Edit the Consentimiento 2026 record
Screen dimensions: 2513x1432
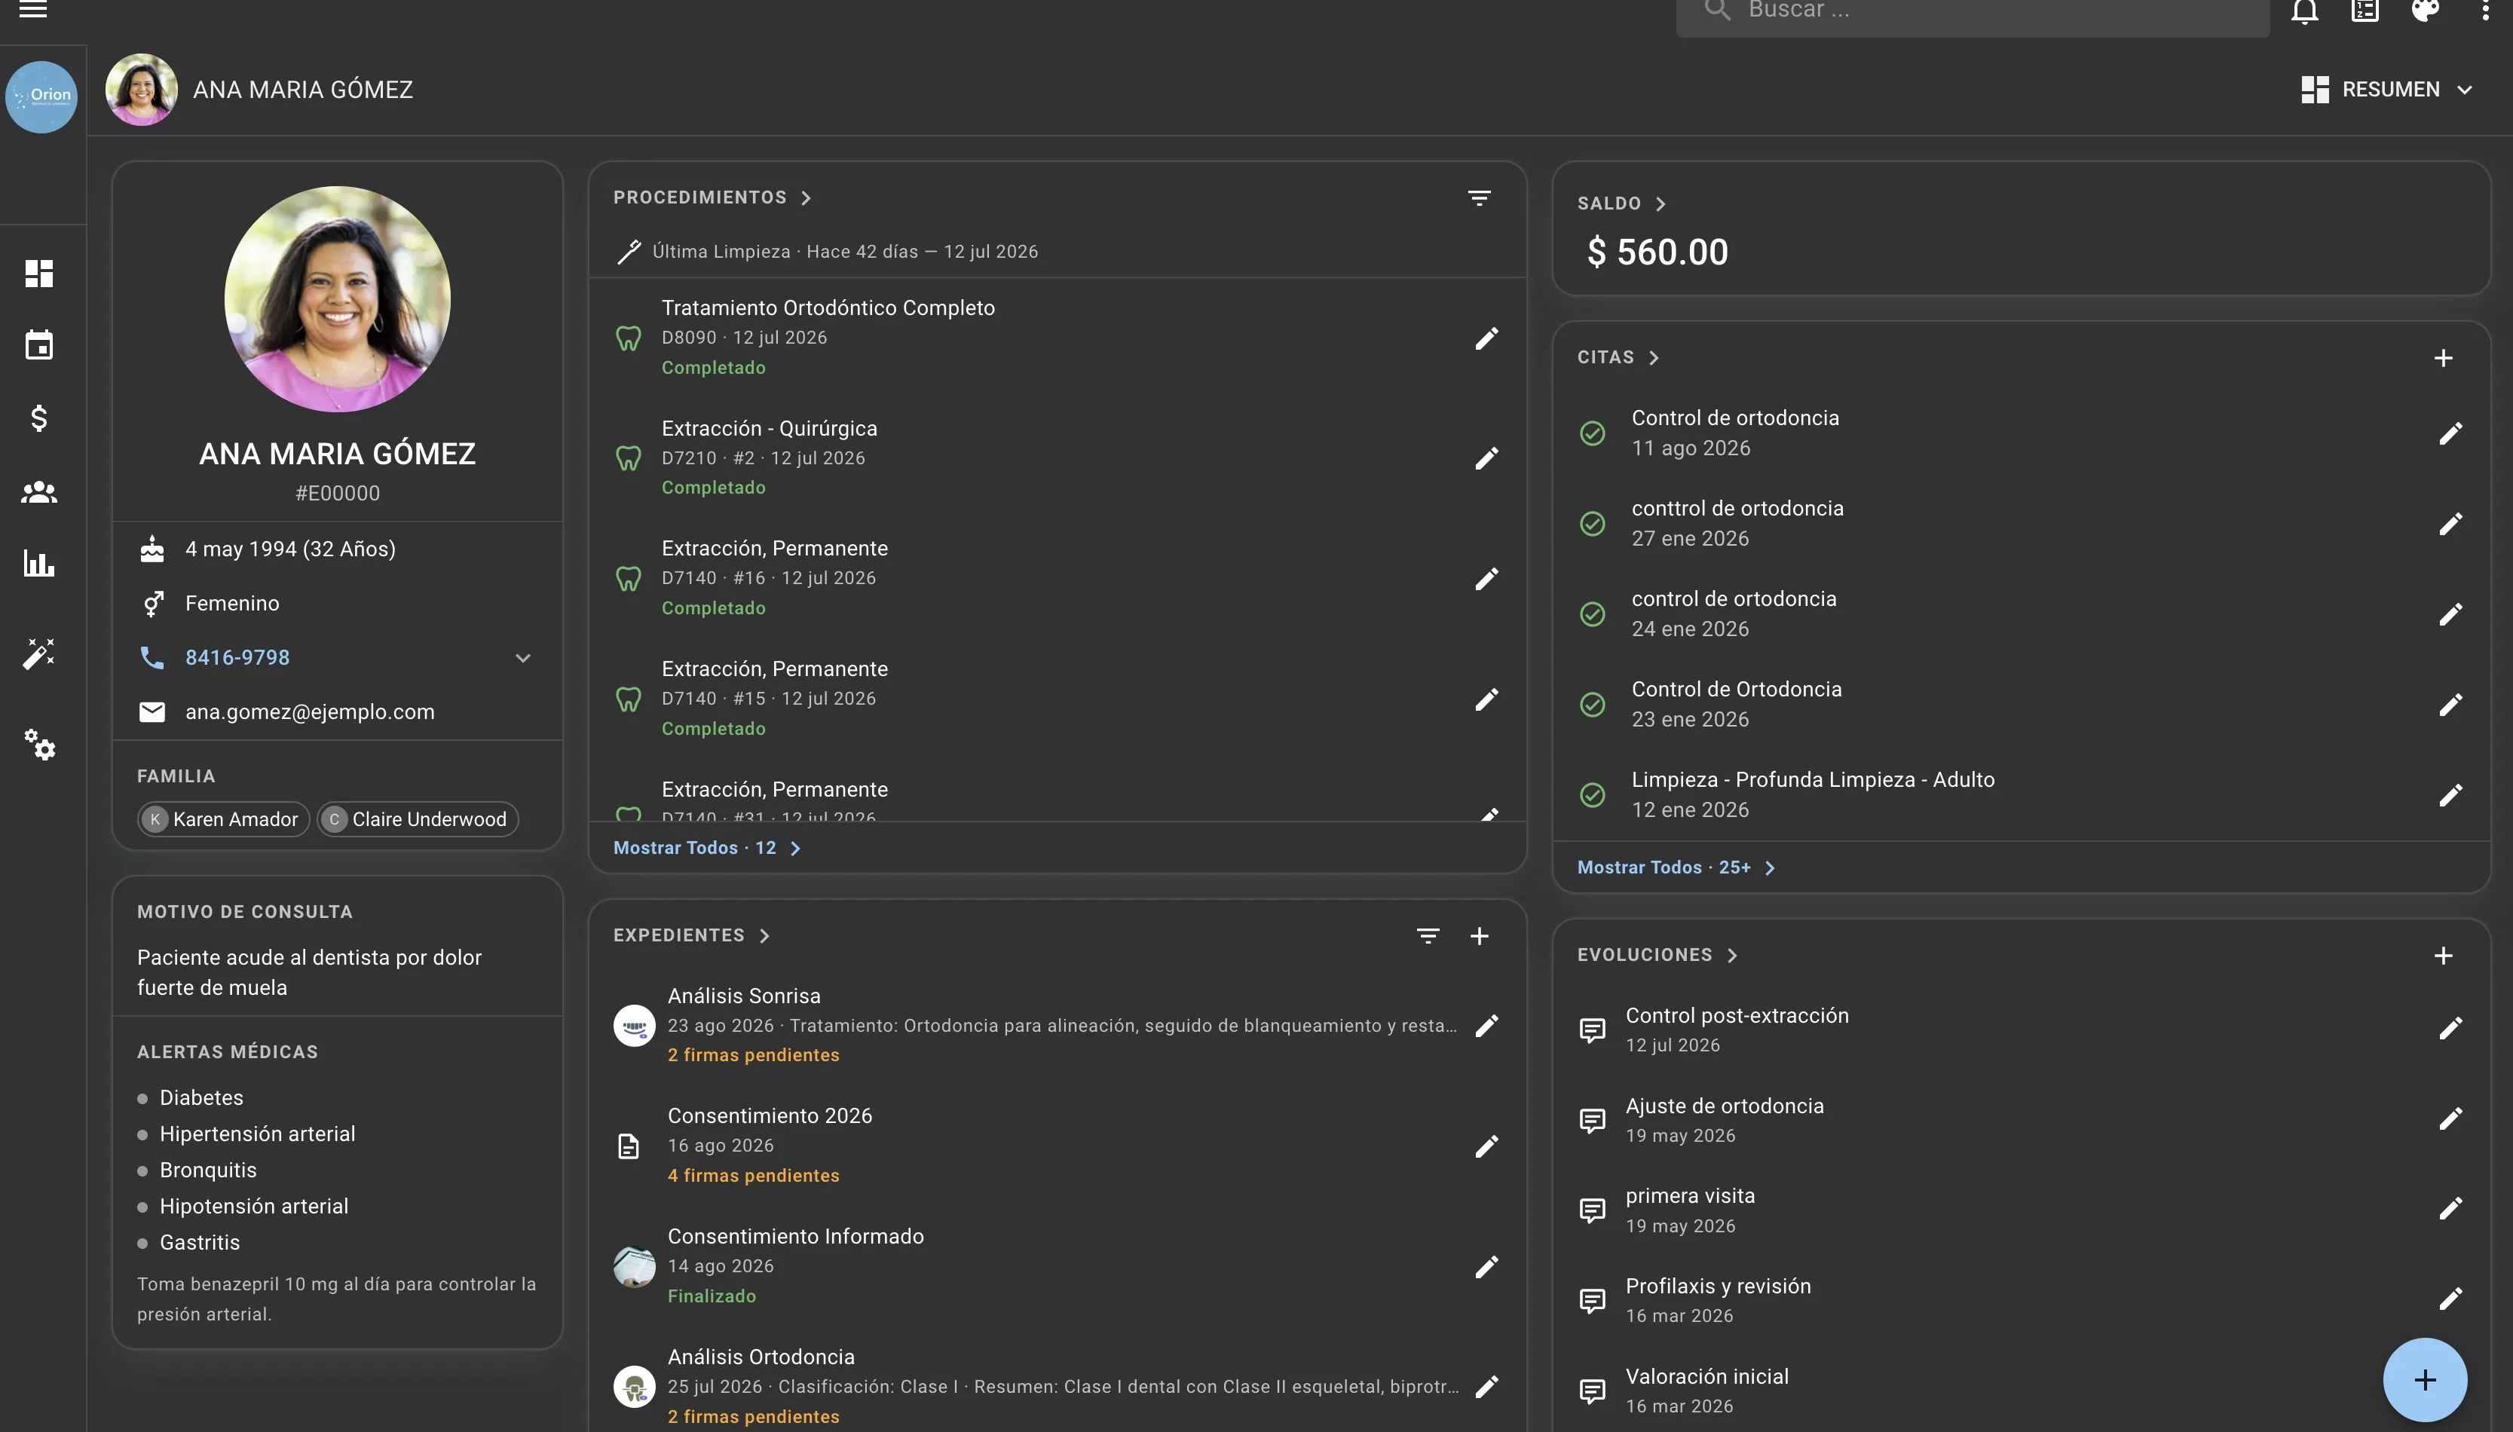pos(1487,1146)
